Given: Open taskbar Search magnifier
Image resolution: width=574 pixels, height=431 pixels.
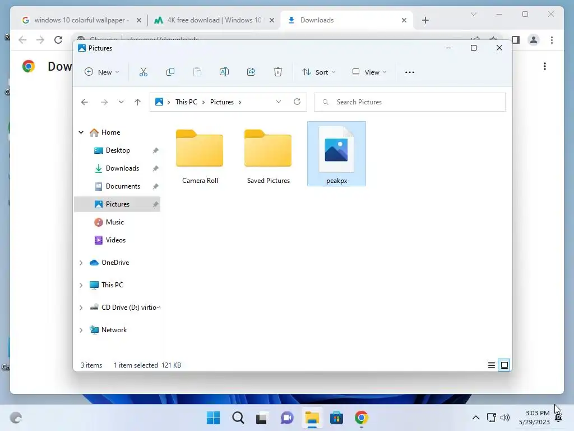Looking at the screenshot, I should click(238, 418).
